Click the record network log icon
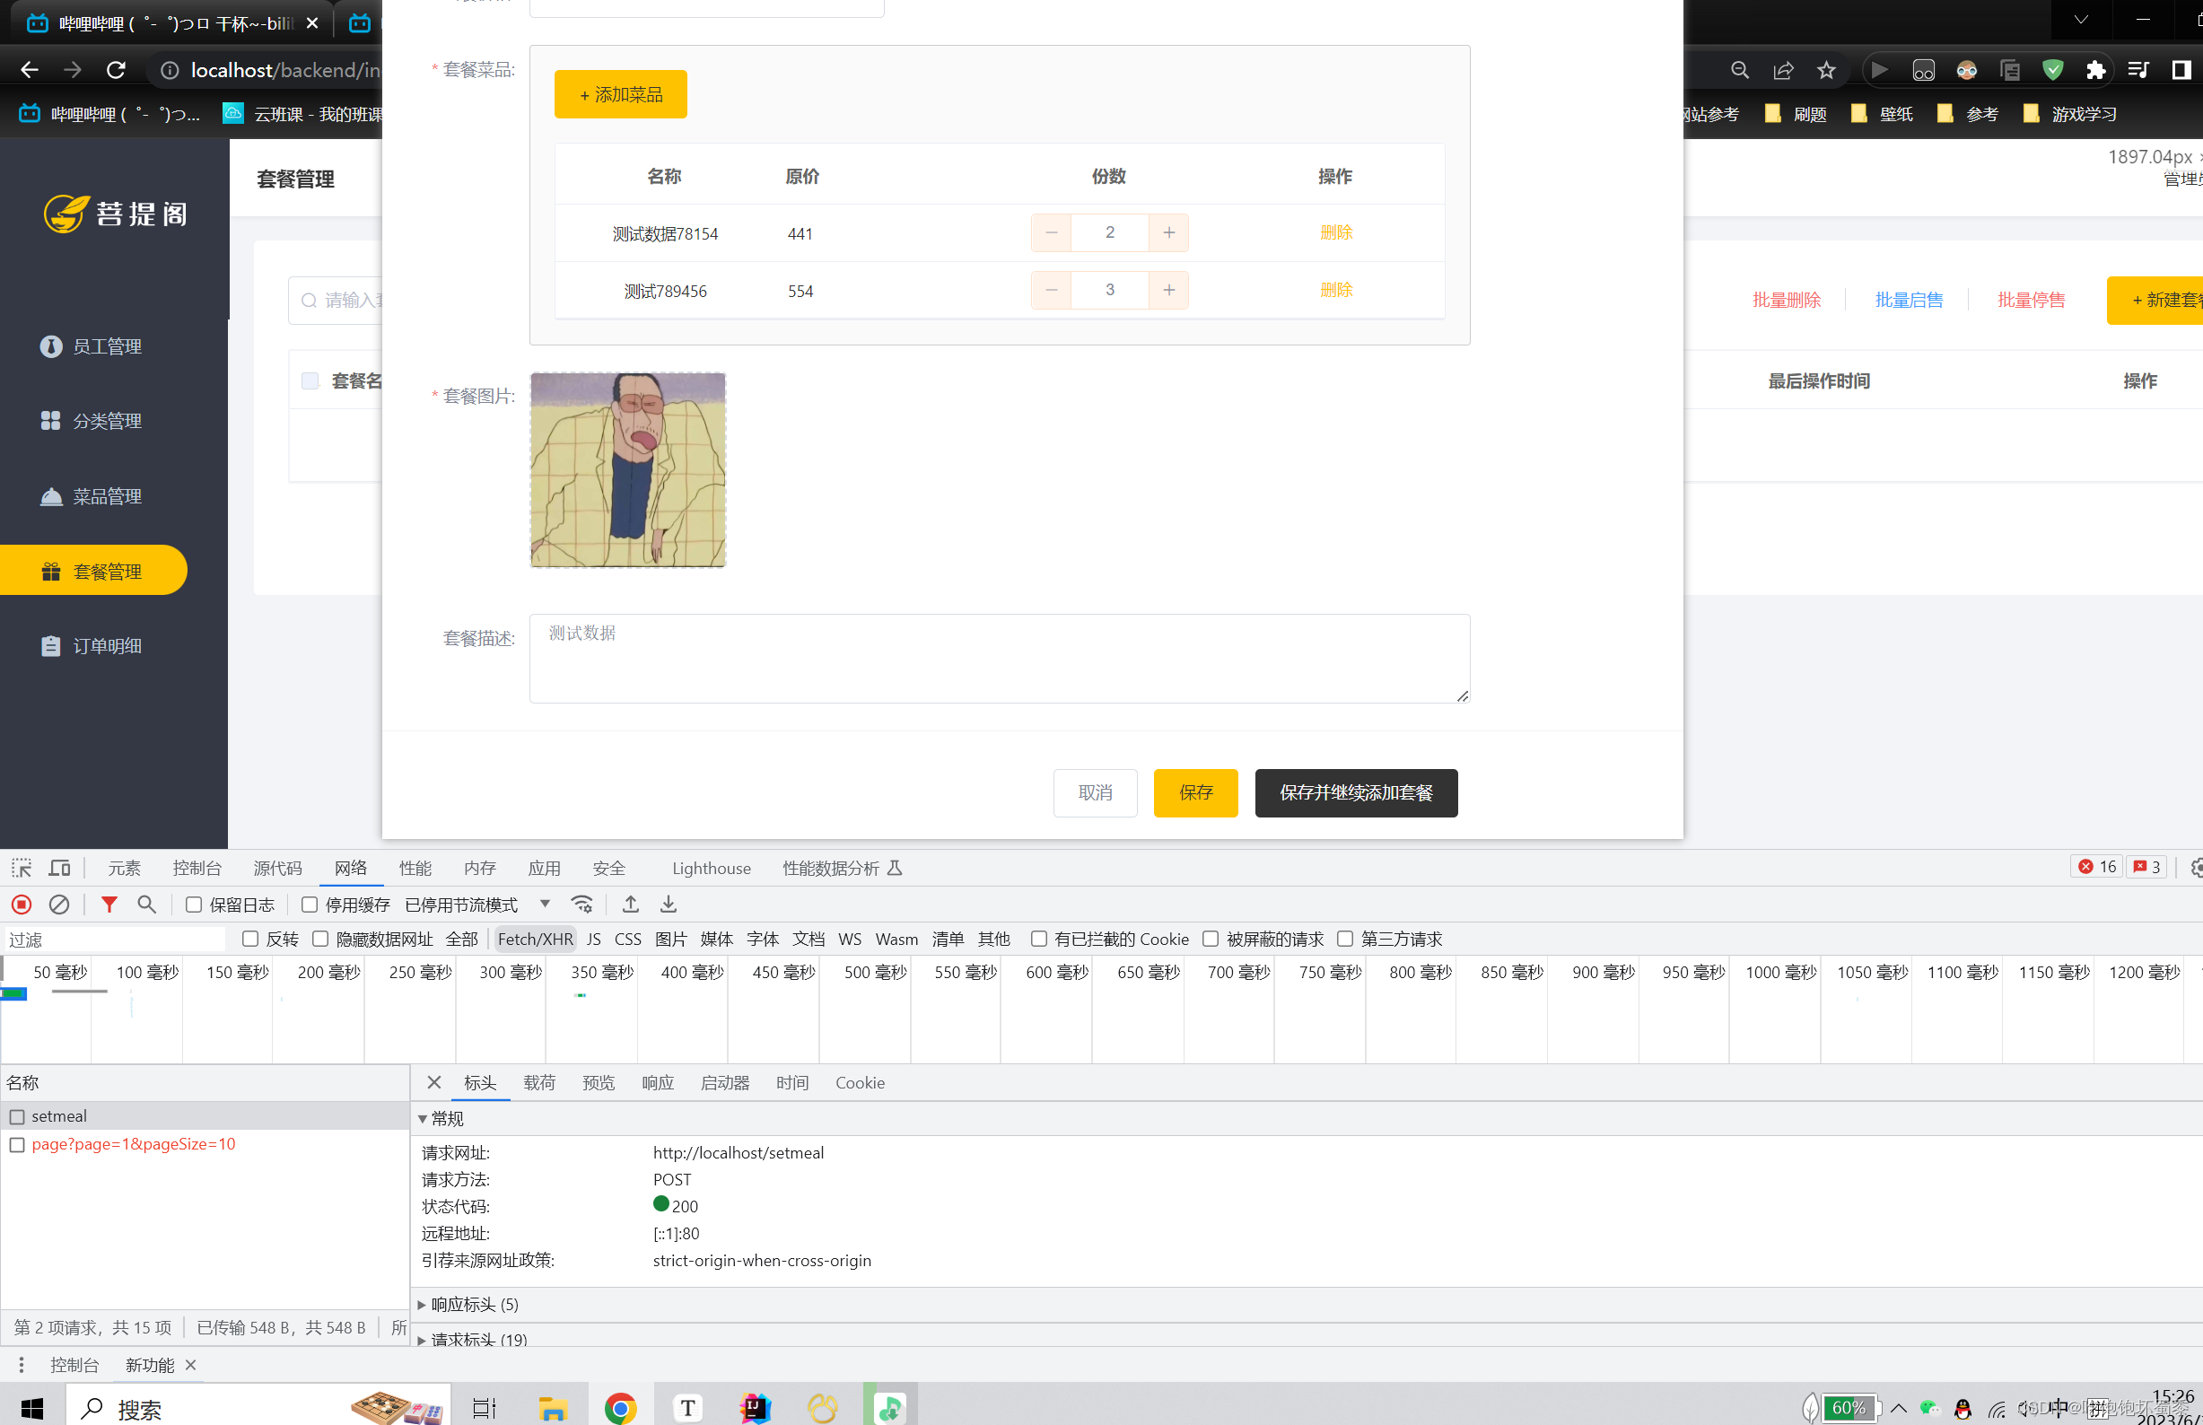 coord(22,904)
